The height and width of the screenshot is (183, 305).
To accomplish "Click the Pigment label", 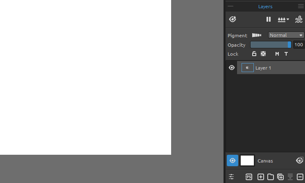I will (x=237, y=36).
